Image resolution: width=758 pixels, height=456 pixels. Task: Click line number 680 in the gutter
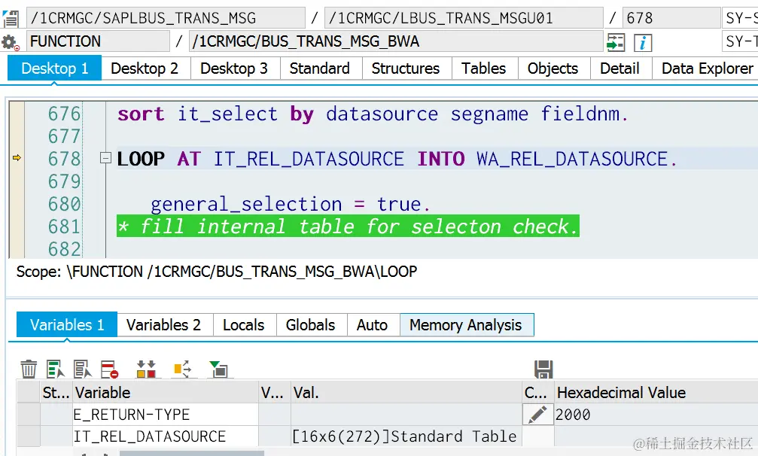point(64,204)
